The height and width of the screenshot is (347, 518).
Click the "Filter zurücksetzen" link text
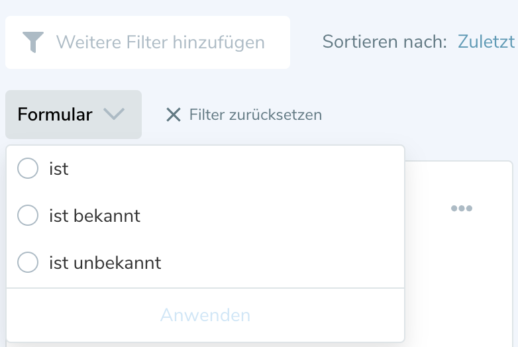coord(255,115)
